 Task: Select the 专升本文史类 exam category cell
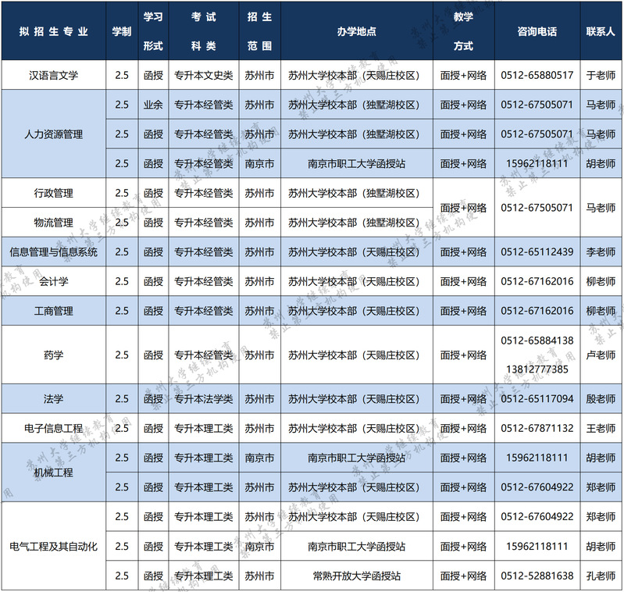(203, 76)
